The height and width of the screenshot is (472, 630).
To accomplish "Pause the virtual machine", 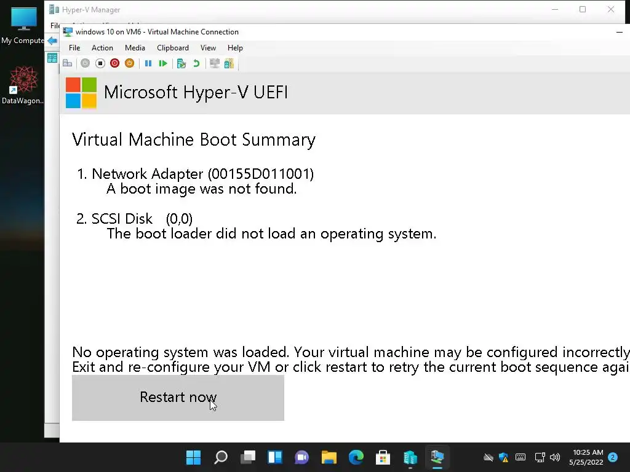I will pyautogui.click(x=148, y=63).
